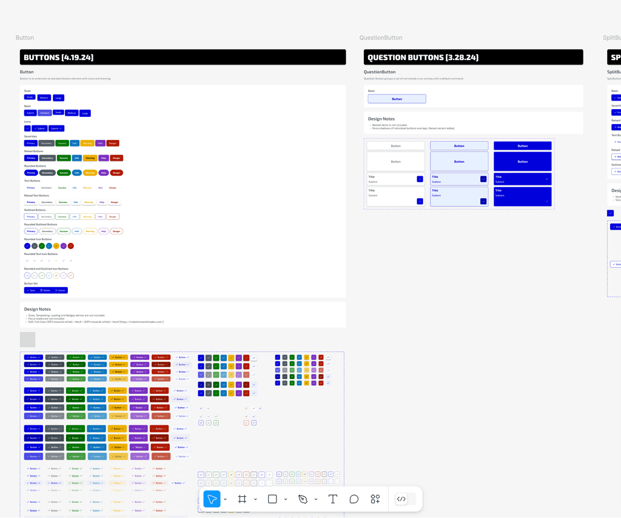Click the yellow Rounded Icon Button checkmark
621x518 pixels.
click(x=56, y=246)
